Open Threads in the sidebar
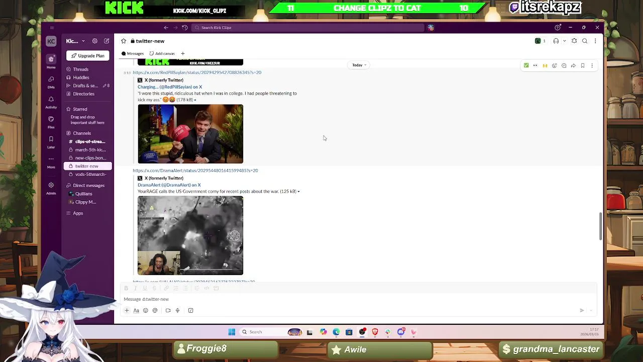 point(88,69)
